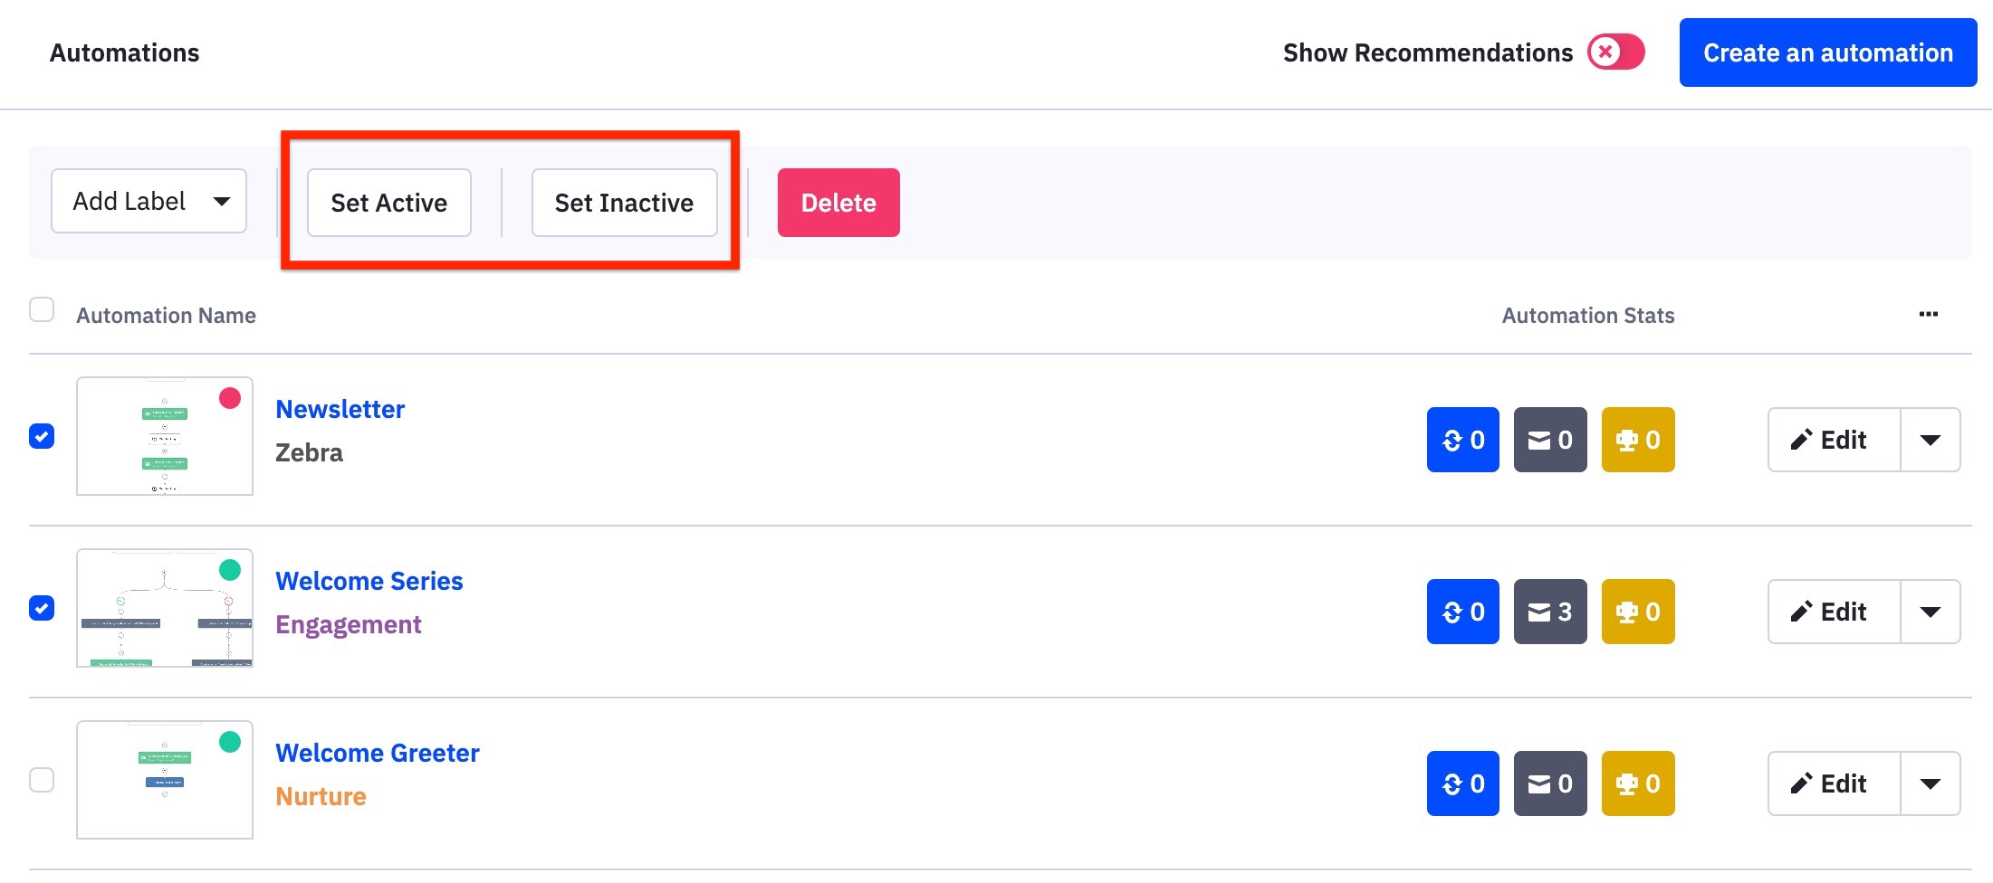
Task: Open the Add Label dropdown
Action: 149,201
